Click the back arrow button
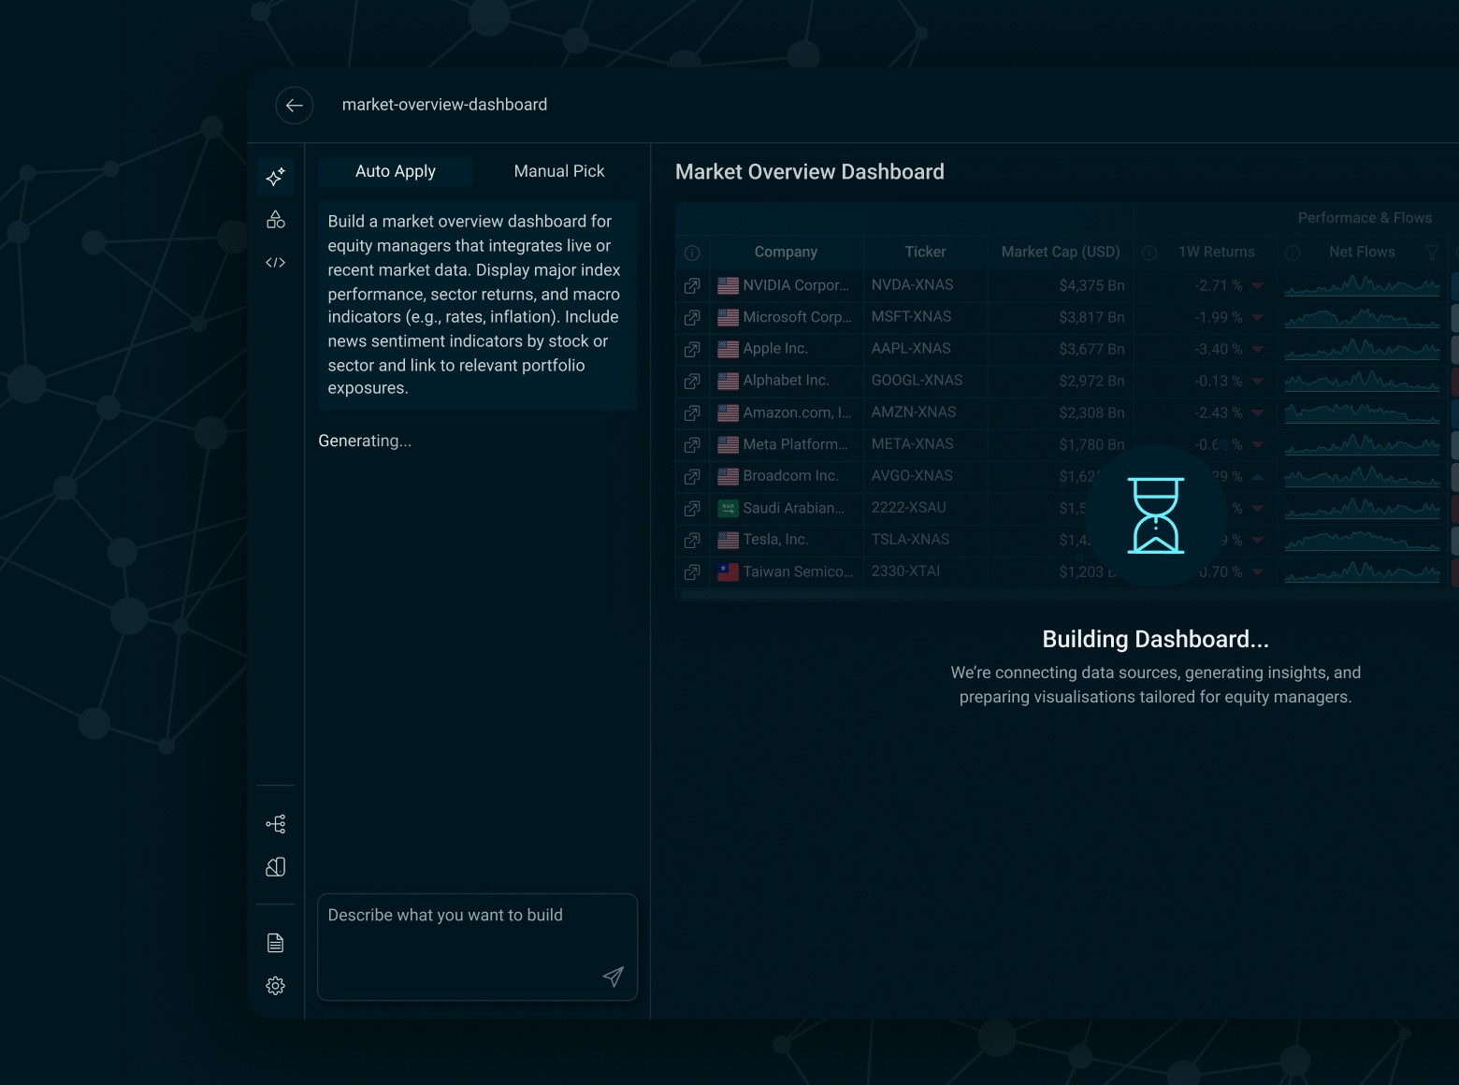This screenshot has width=1459, height=1085. 294,106
